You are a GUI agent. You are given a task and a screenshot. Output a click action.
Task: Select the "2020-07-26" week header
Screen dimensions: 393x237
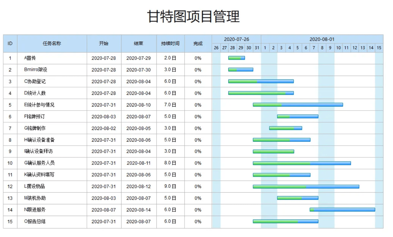click(x=237, y=39)
